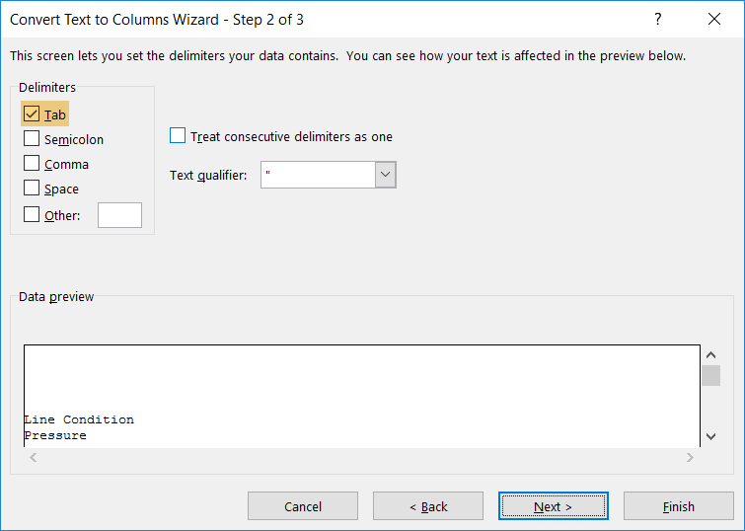The width and height of the screenshot is (745, 531).
Task: Enable Treat consecutive delimiters as one
Action: [178, 135]
